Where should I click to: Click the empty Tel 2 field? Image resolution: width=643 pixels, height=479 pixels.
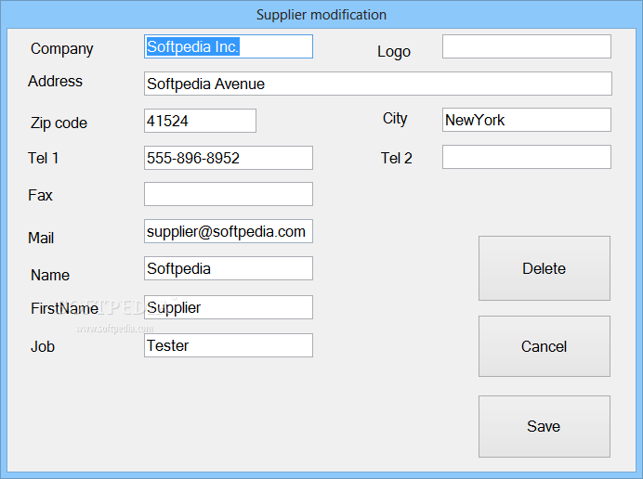click(527, 157)
